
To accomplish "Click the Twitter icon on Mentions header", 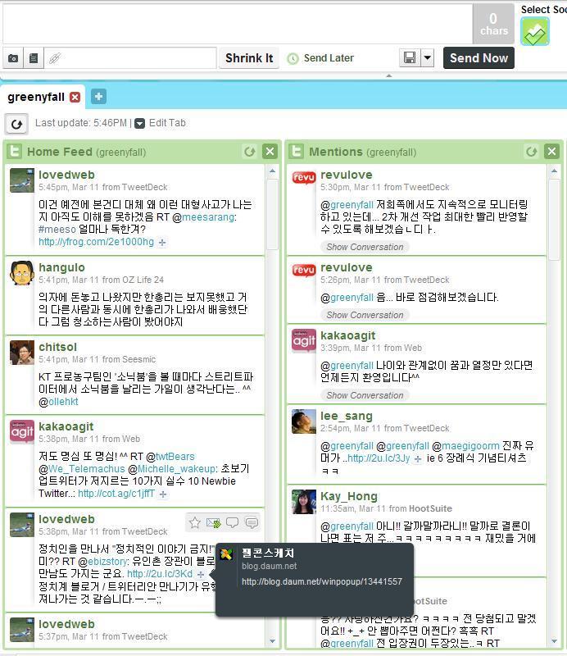I will 297,152.
